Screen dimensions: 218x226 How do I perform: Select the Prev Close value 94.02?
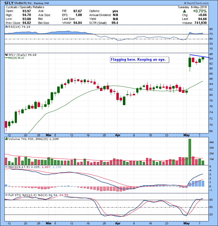[x=27, y=23]
